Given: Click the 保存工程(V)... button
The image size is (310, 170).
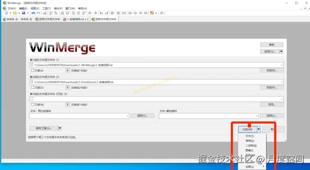Looking at the screenshot, I should 44,128.
